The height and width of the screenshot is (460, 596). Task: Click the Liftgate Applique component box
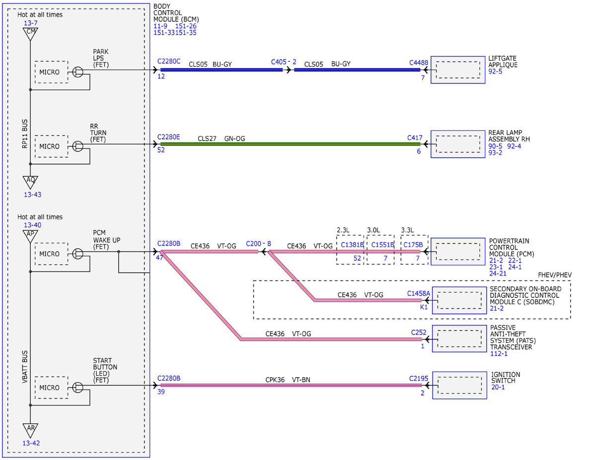coord(458,70)
